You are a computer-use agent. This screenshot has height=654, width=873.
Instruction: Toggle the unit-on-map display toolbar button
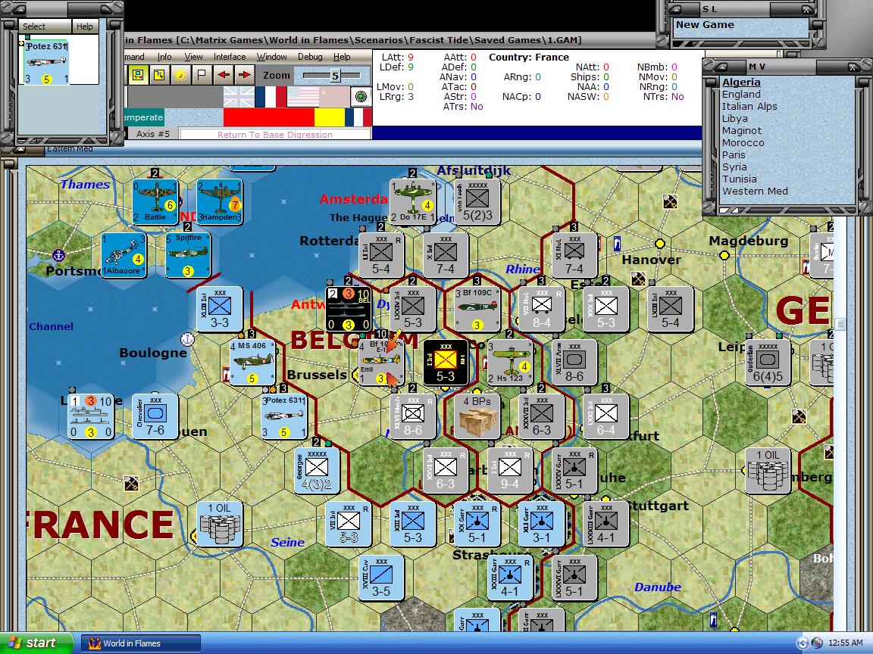138,75
